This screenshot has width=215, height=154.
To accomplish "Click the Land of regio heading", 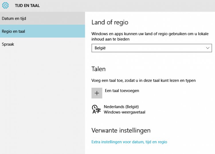I will (x=110, y=22).
